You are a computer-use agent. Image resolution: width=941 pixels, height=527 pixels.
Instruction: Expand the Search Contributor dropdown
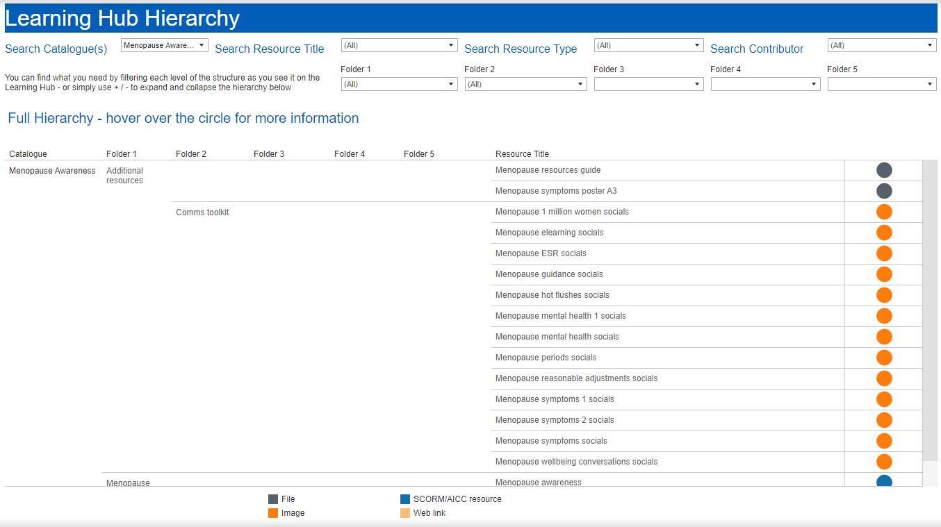click(x=881, y=44)
